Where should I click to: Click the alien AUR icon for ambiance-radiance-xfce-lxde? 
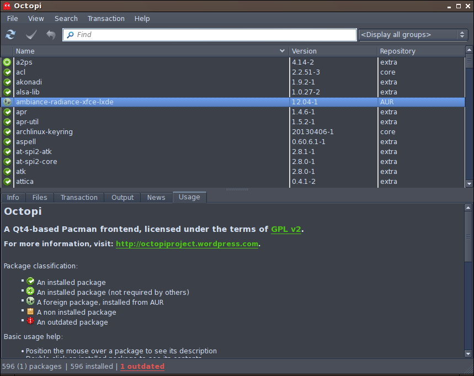(7, 102)
